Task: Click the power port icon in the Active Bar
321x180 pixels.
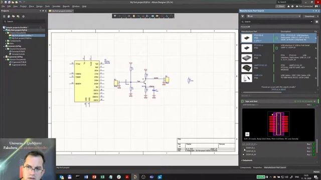Action: [143, 16]
